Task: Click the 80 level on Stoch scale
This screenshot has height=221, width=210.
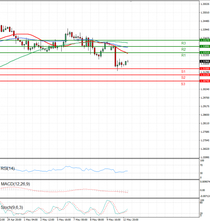Action: coord(201,203)
